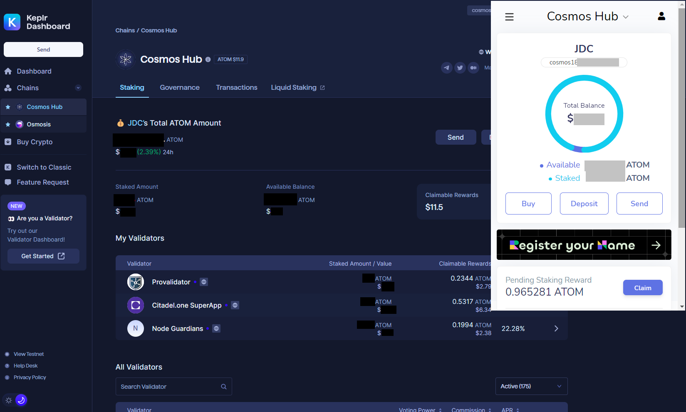This screenshot has width=686, height=412.
Task: Open the Active (175) validator filter dropdown
Action: [x=532, y=386]
